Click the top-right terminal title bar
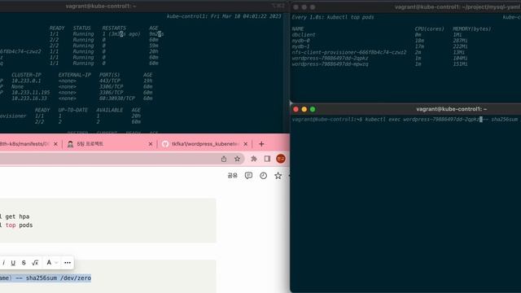521x293 pixels. 405,7
